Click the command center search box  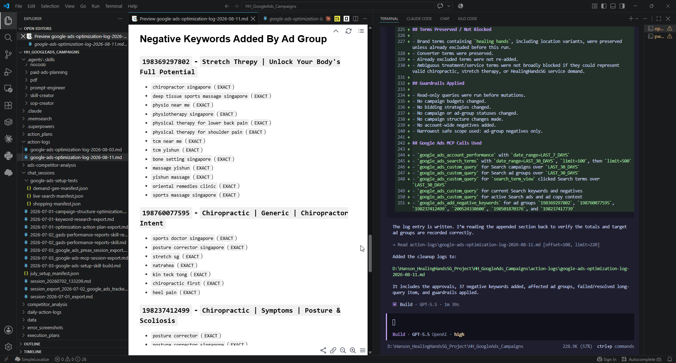click(338, 6)
